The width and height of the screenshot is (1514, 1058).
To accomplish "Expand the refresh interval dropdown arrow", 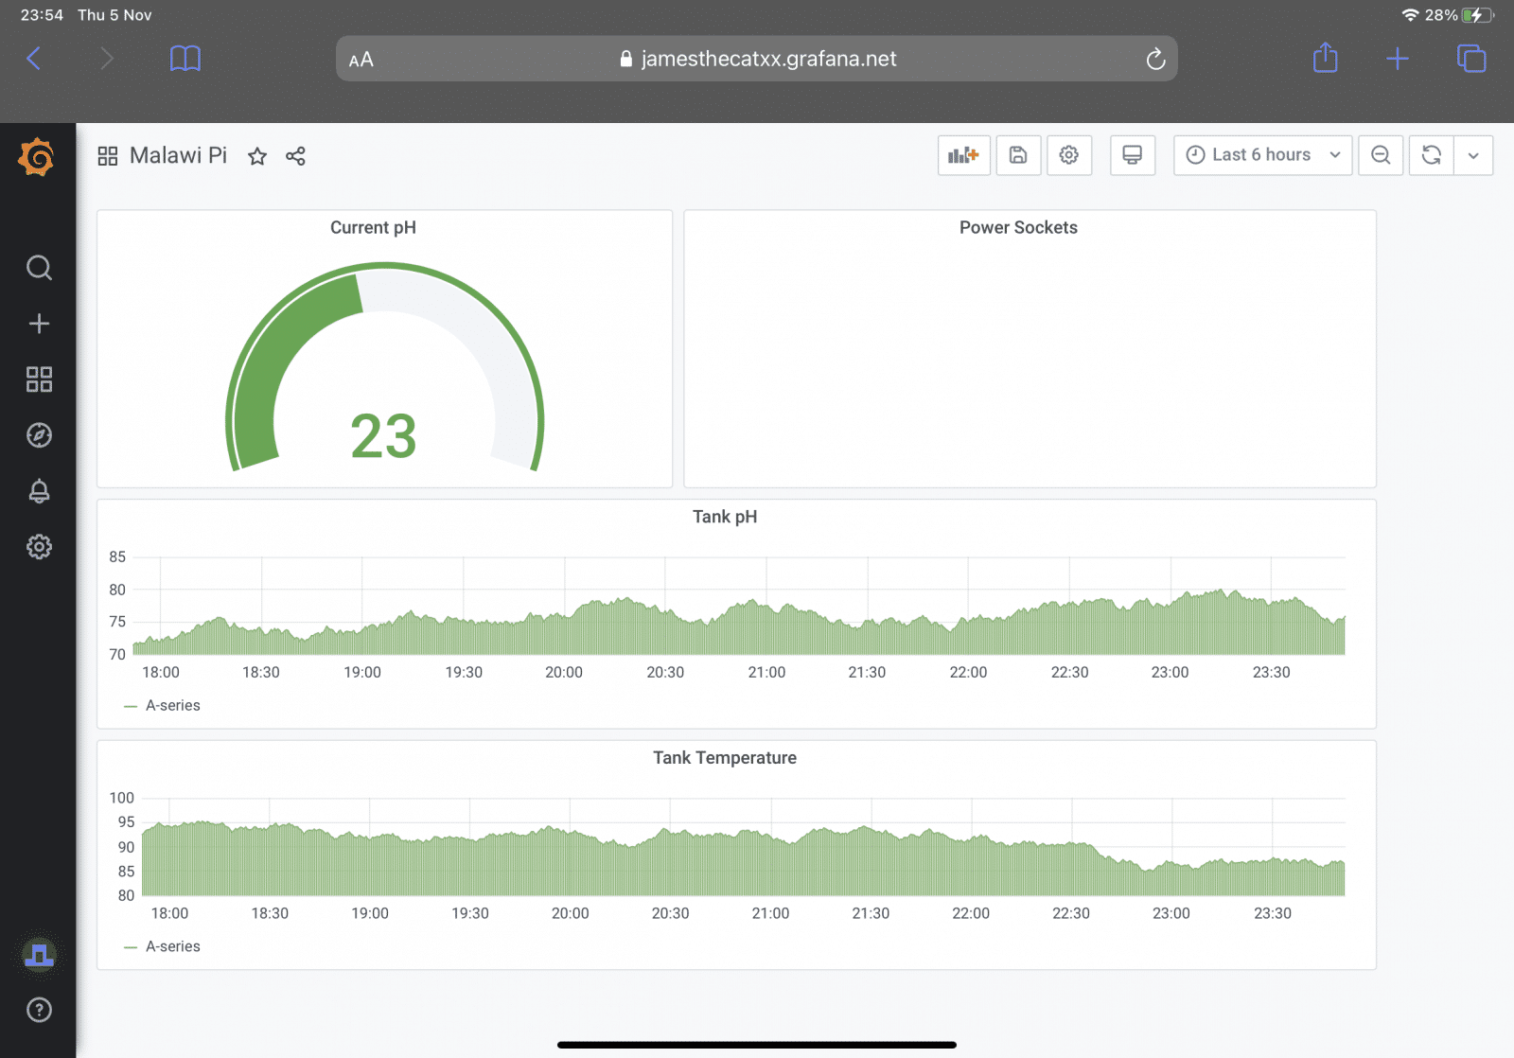I will (x=1473, y=155).
